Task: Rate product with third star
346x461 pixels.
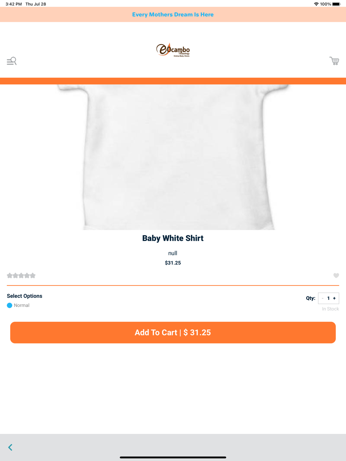Action: 21,275
